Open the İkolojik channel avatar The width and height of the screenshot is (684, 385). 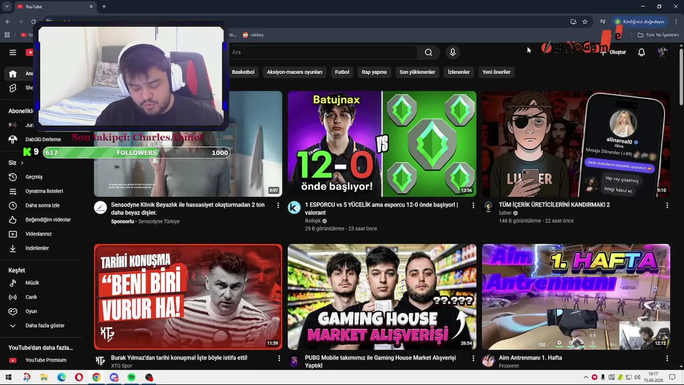294,207
